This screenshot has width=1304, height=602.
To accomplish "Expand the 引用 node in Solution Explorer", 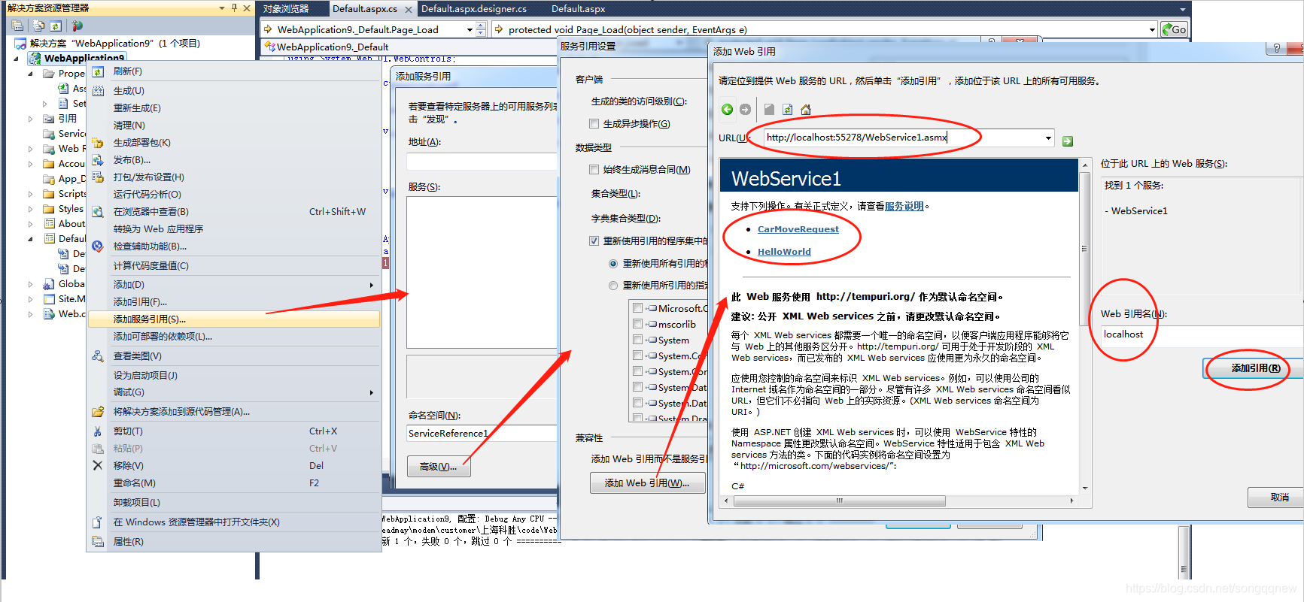I will (x=31, y=119).
